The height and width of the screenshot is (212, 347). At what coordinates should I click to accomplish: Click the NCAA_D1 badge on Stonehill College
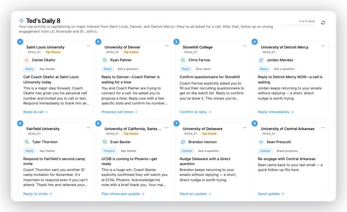coord(191,52)
